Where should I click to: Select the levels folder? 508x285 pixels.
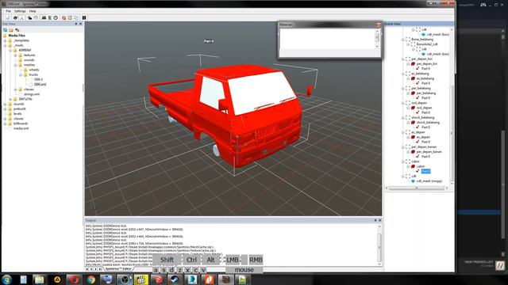pos(17,114)
